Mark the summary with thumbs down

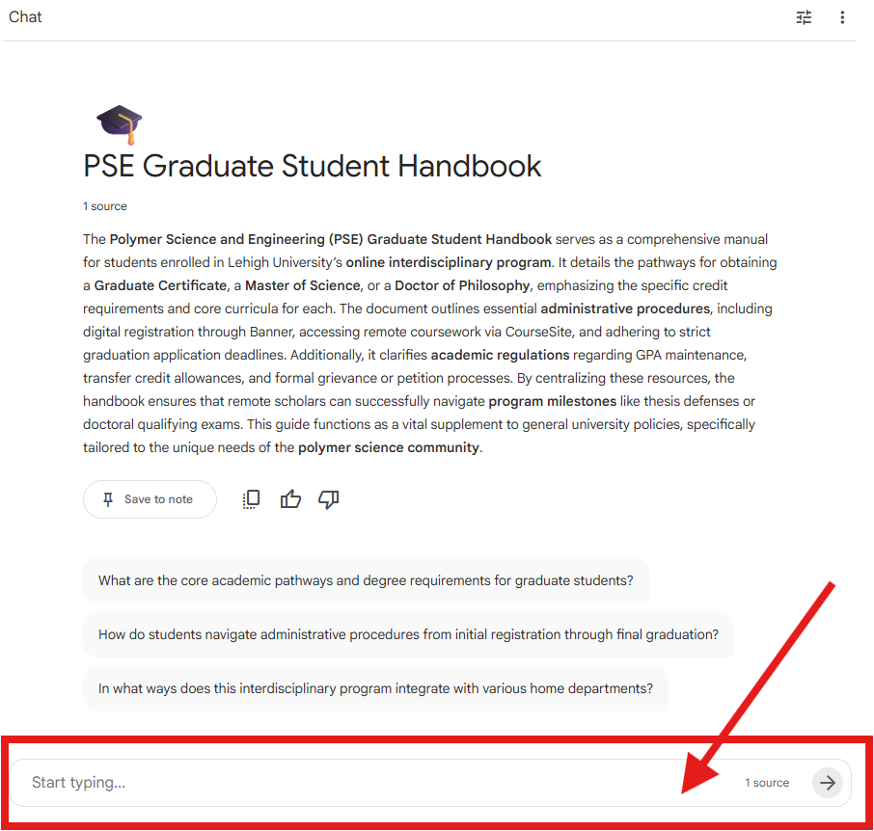329,499
